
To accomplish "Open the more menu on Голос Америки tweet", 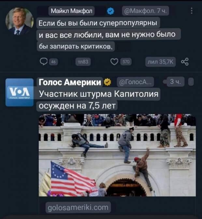I will [x=191, y=82].
